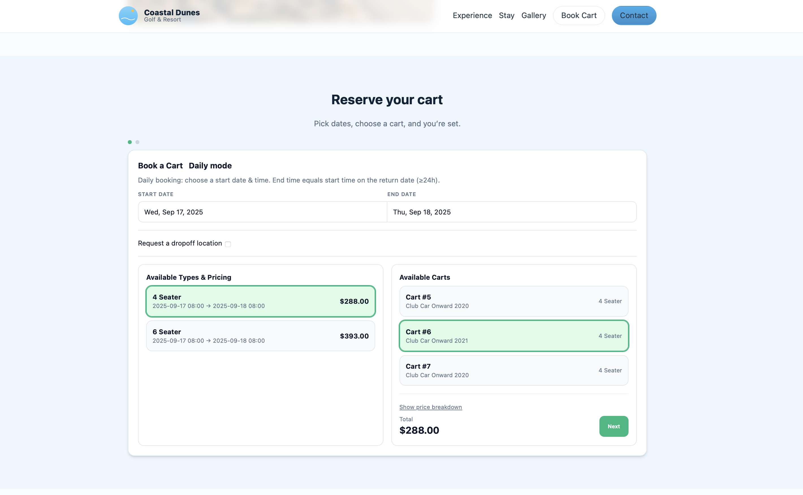Go to the Stay page
The image size is (803, 495).
[506, 15]
